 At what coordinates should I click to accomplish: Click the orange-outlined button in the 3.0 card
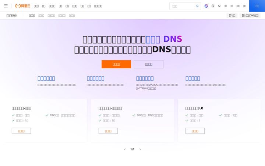tap(195, 131)
